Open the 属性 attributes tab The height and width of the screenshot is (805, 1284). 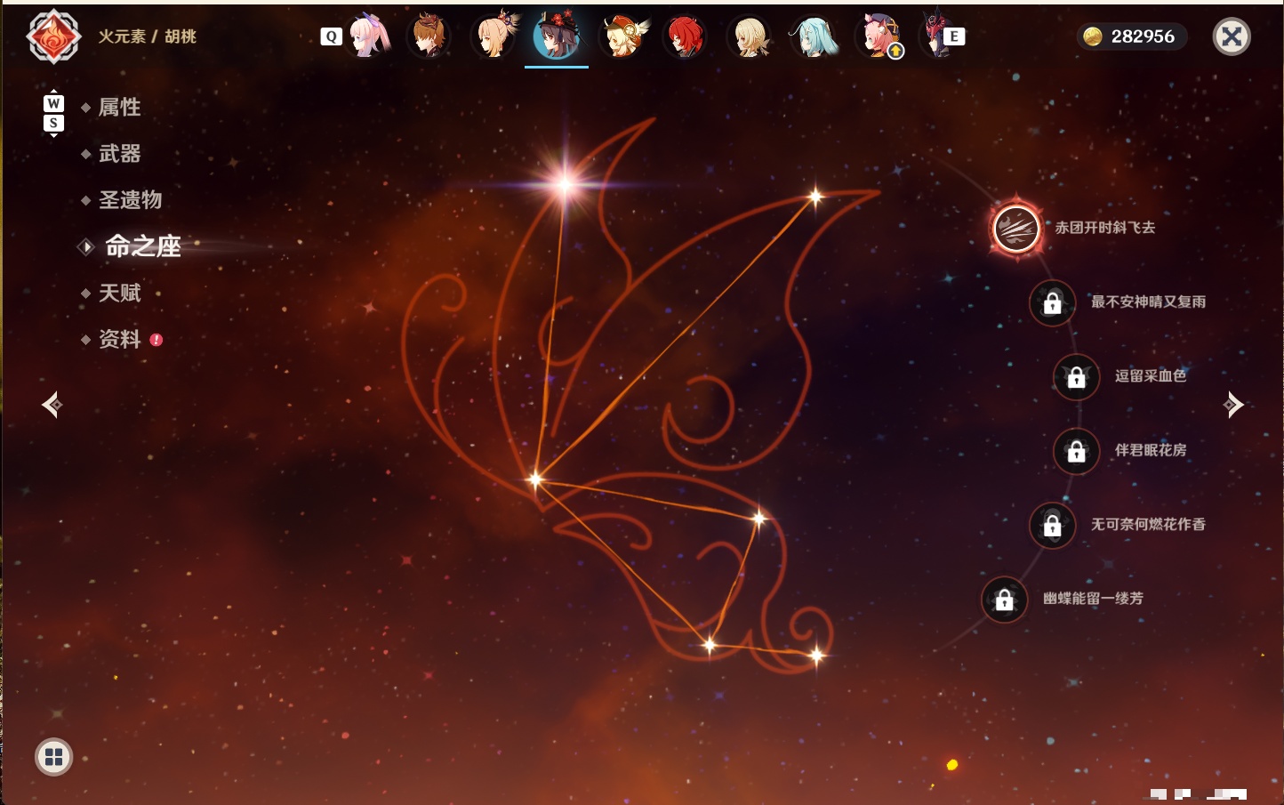pos(119,108)
